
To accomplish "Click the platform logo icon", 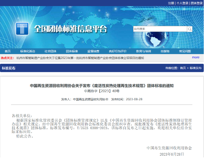I will [x=22, y=29].
